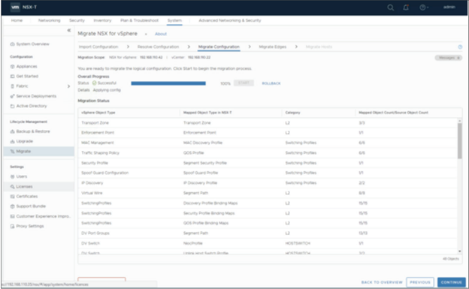Click the scrollbar down arrow in table
This screenshot has height=289, width=469.
pyautogui.click(x=460, y=251)
